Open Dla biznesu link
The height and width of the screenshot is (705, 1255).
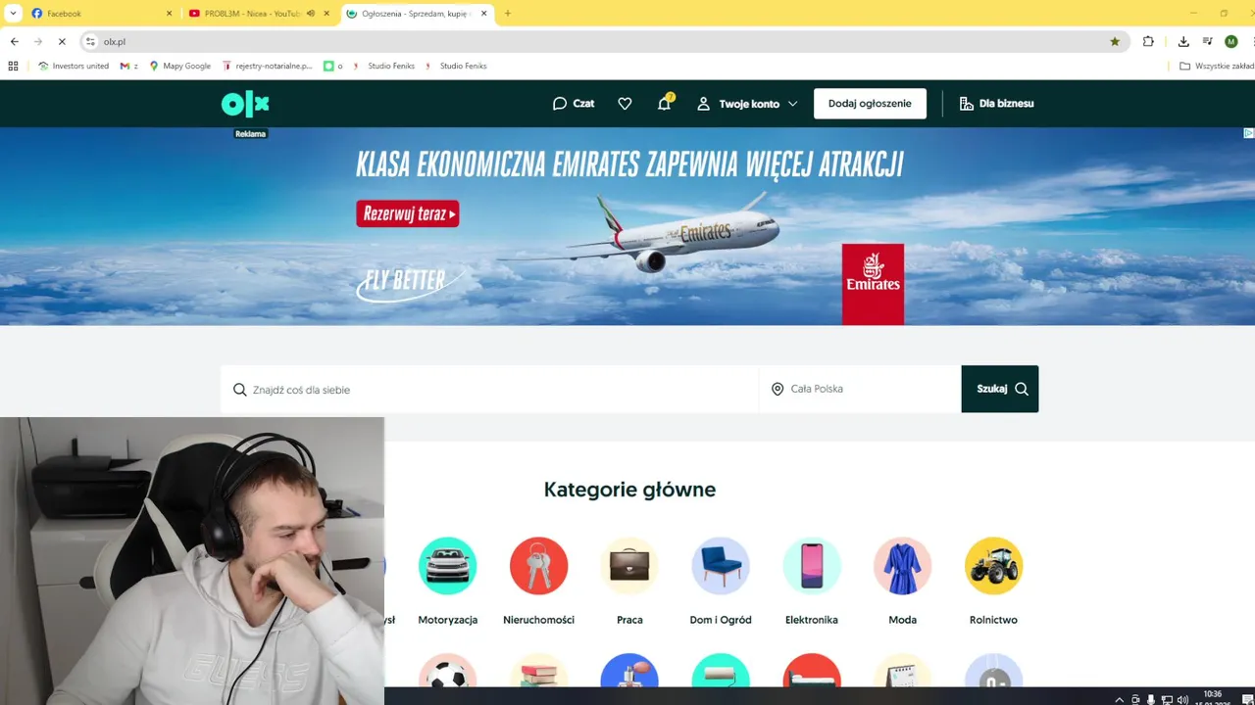[x=996, y=104]
